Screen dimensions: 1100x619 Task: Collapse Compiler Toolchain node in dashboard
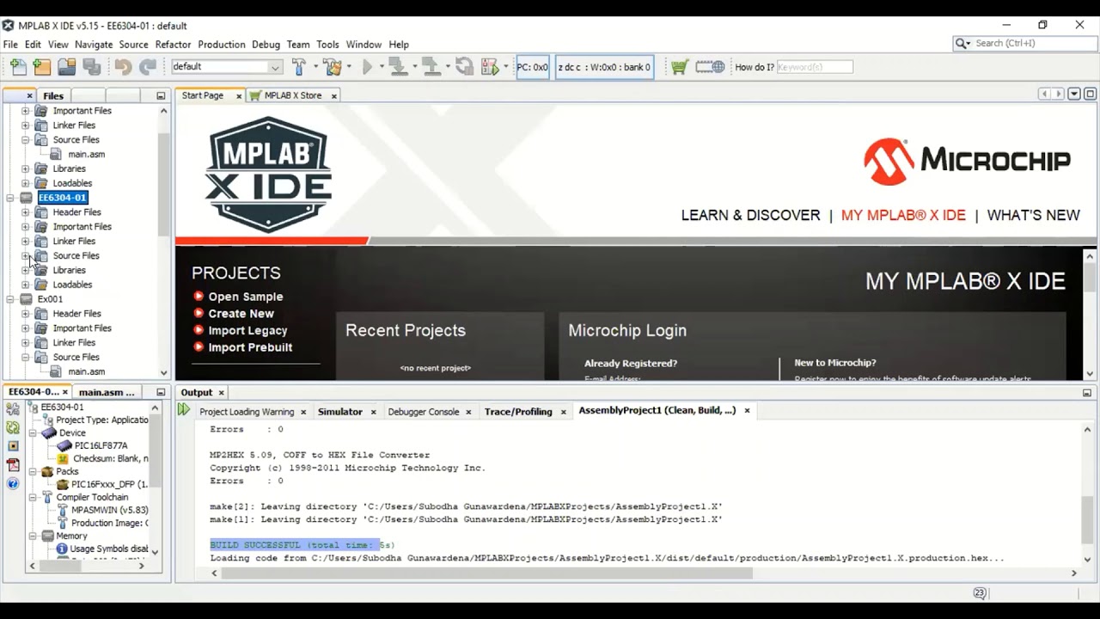33,497
